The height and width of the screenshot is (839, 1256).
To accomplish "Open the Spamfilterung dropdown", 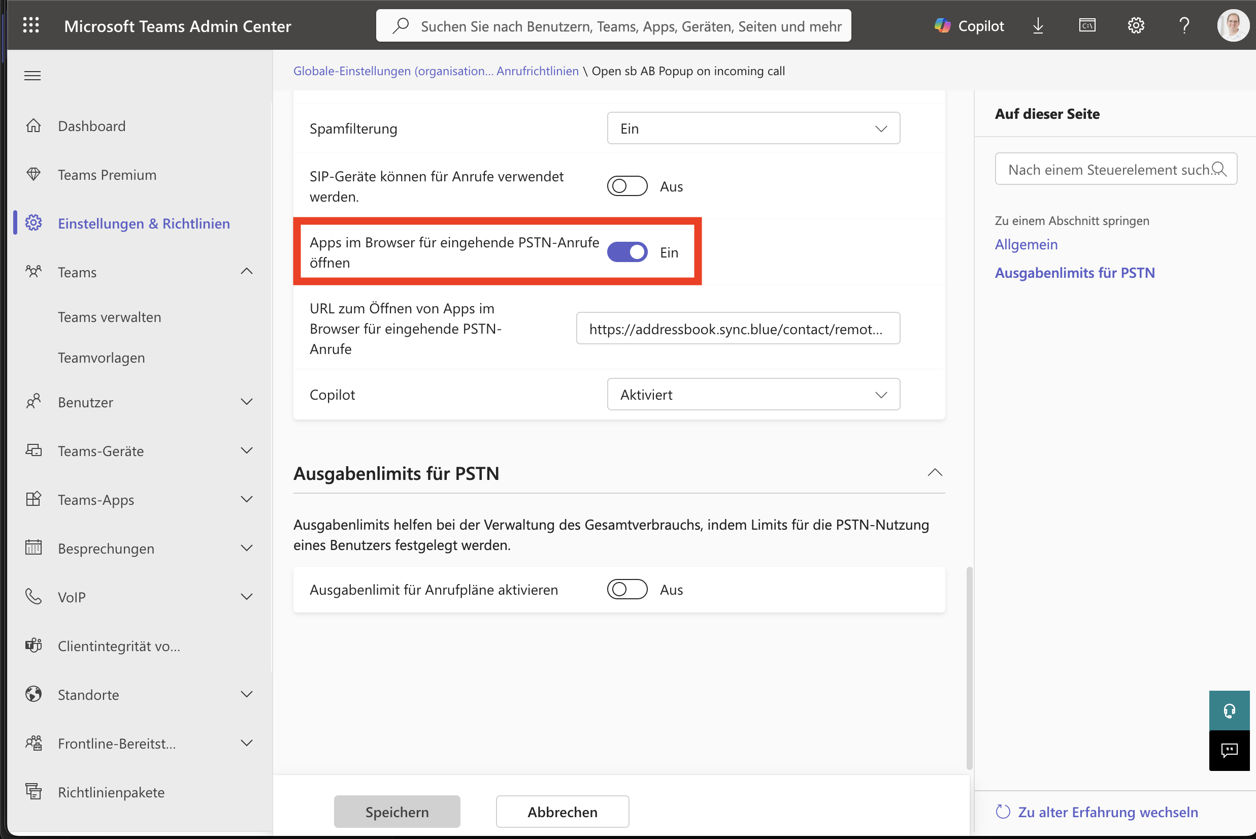I will pos(753,128).
